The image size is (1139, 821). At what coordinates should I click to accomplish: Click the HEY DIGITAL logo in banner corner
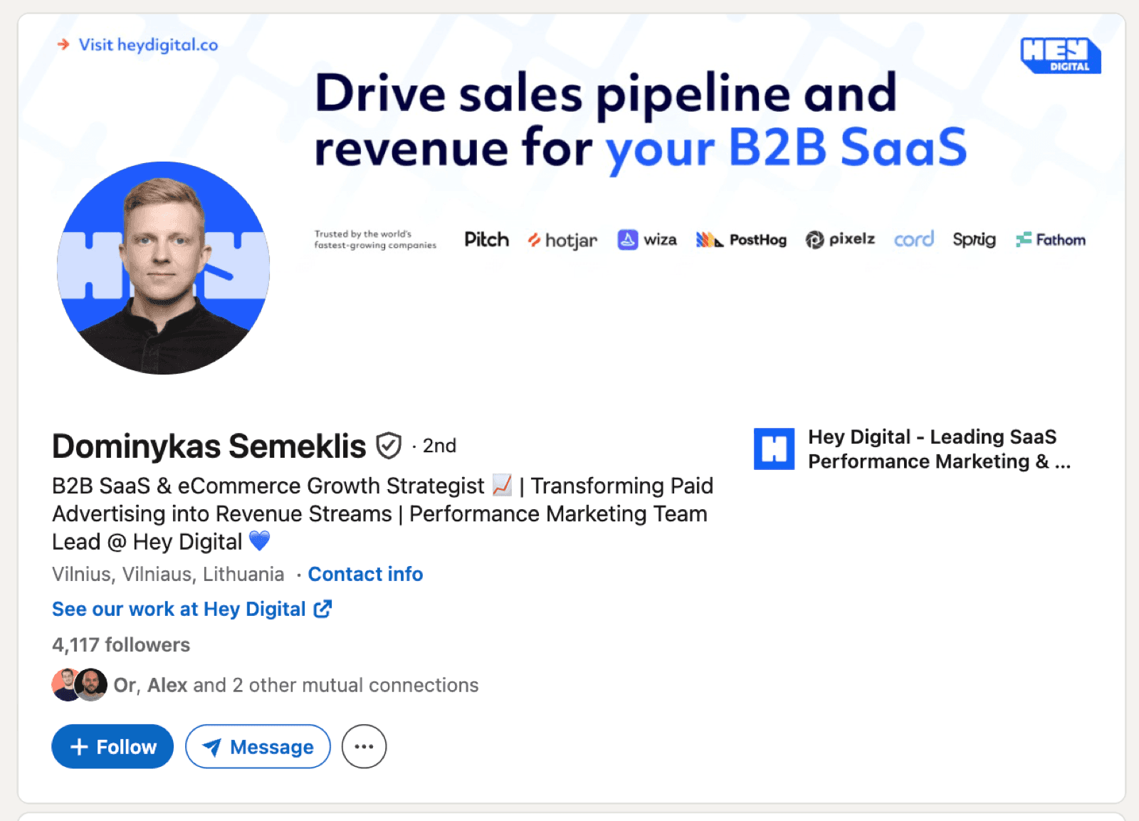(x=1060, y=56)
